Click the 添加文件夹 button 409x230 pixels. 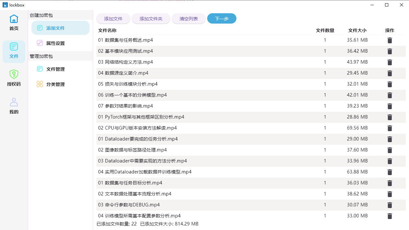pyautogui.click(x=151, y=19)
